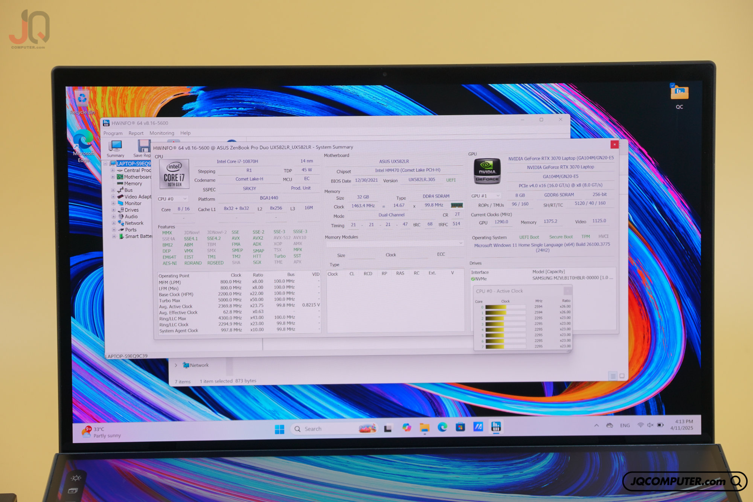Image resolution: width=753 pixels, height=502 pixels.
Task: Open the Wi-Fi network tray icon
Action: pos(640,425)
